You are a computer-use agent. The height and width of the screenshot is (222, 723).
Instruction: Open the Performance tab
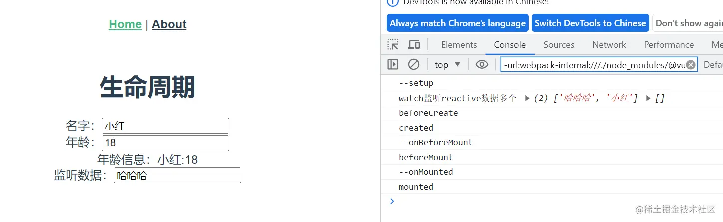coord(669,45)
